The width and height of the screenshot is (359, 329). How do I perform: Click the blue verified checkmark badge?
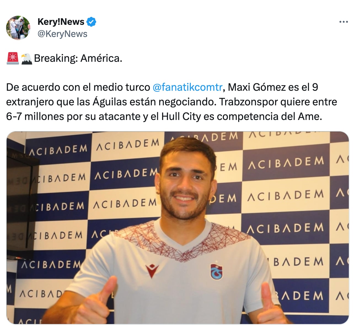[x=91, y=22]
